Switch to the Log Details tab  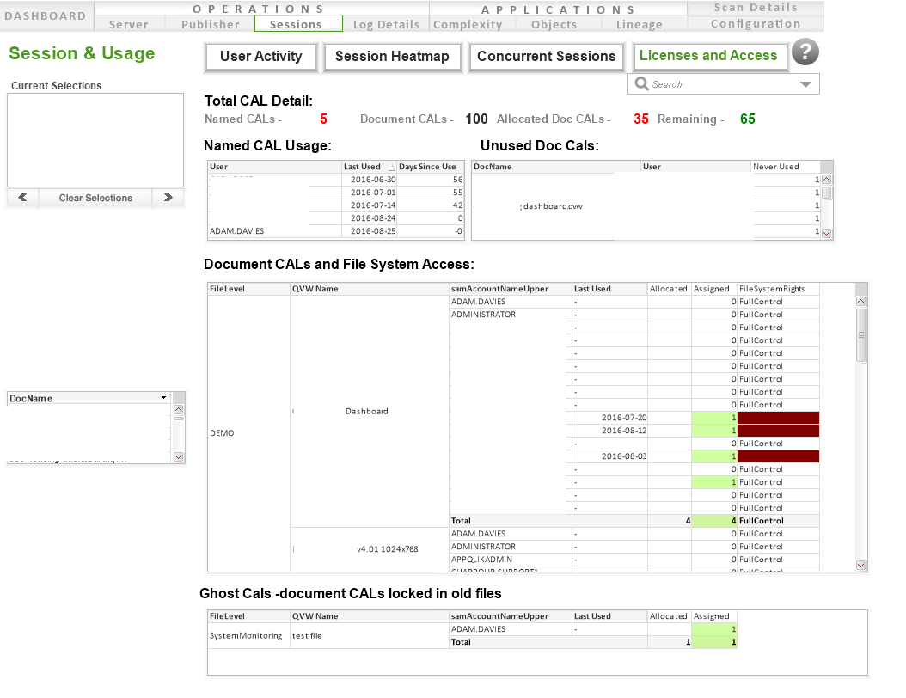click(385, 24)
